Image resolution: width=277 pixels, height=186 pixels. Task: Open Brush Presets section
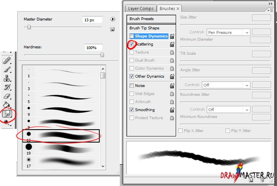click(151, 19)
